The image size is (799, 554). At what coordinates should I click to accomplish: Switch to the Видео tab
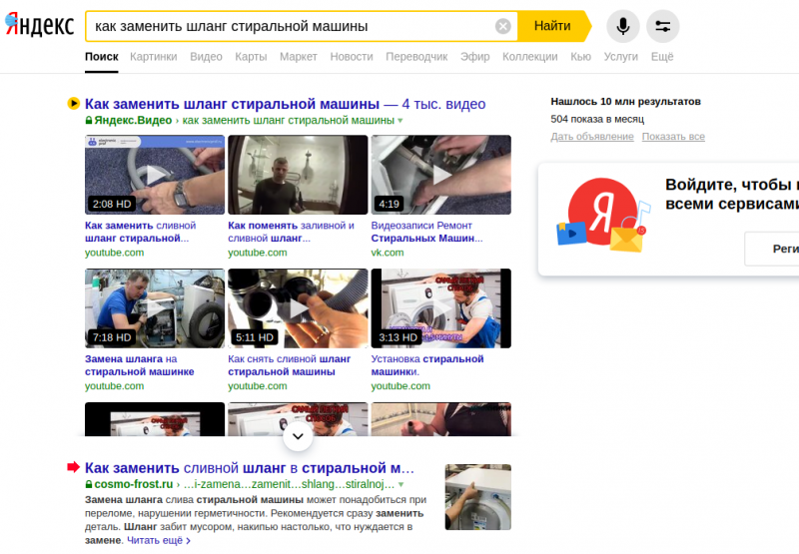[x=206, y=57]
